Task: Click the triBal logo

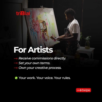Action: (x=23, y=14)
